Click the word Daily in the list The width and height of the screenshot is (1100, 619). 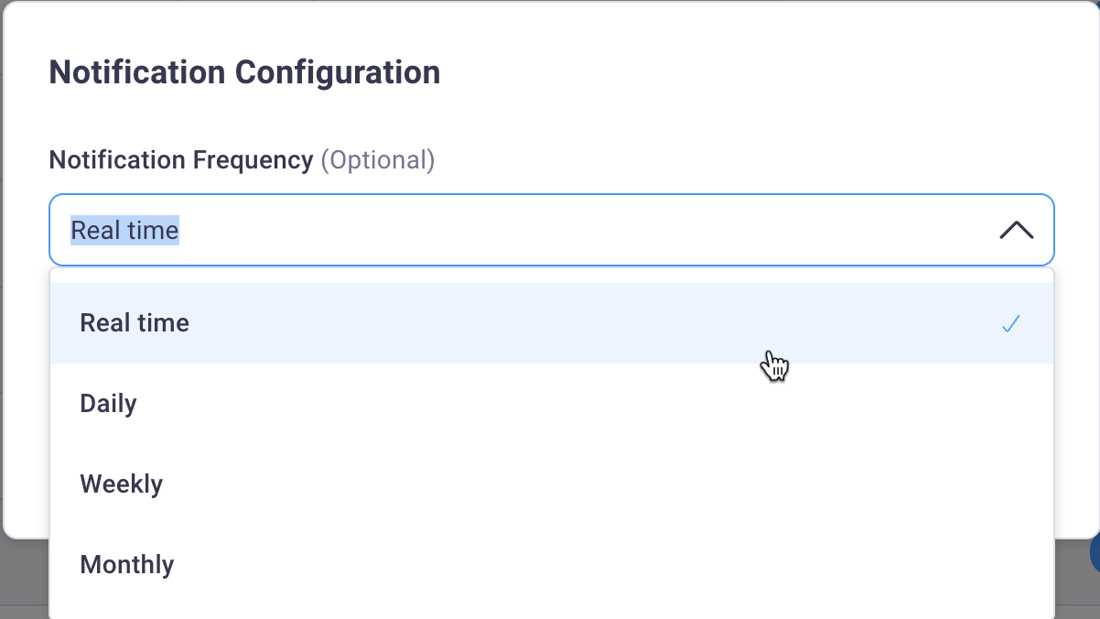click(108, 404)
